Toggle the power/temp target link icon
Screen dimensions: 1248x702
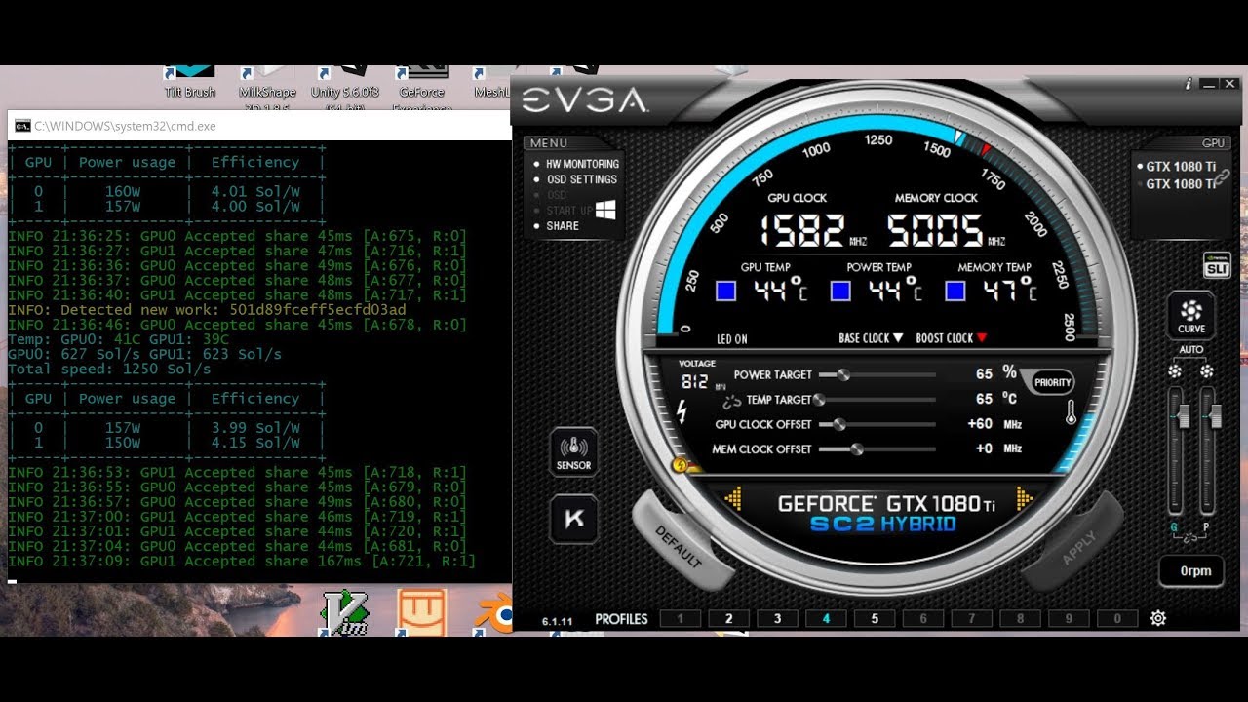(x=731, y=401)
